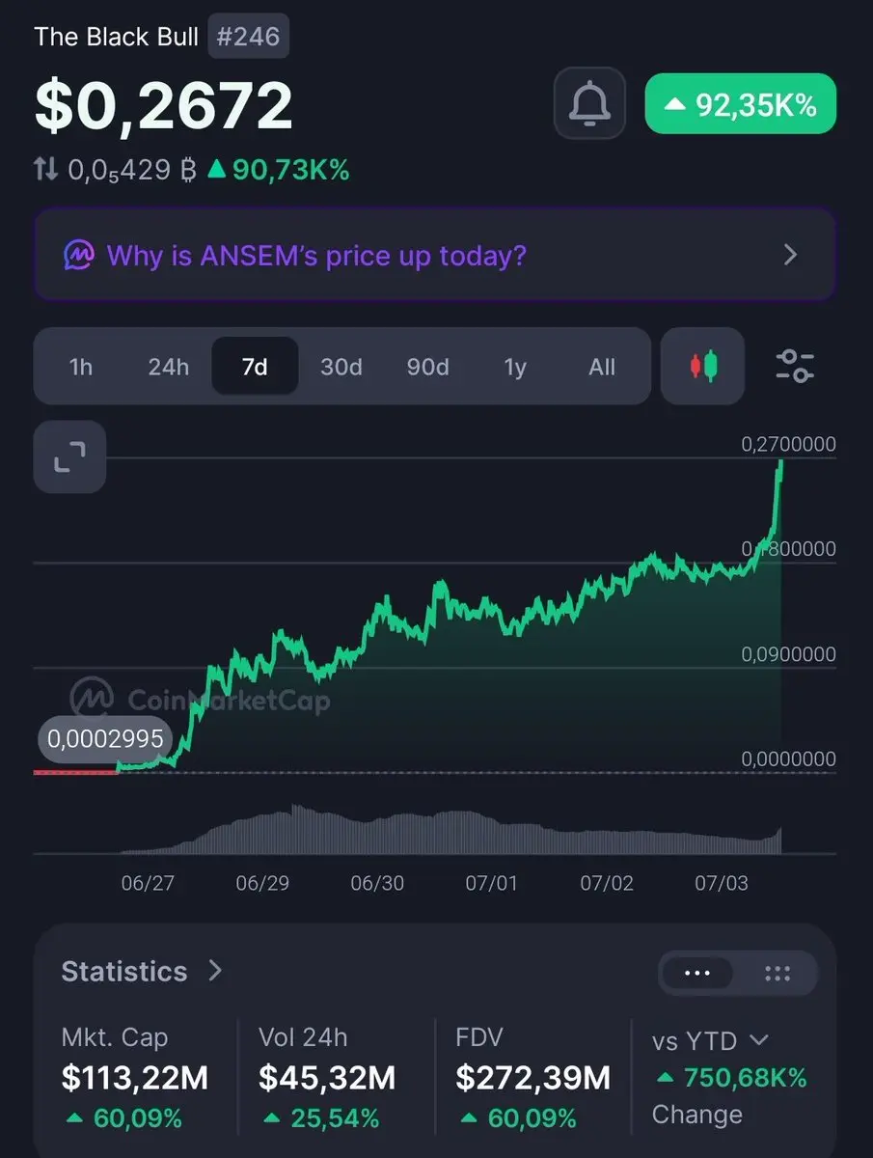
Task: Tap the 0,0002995 starting price label
Action: point(105,741)
